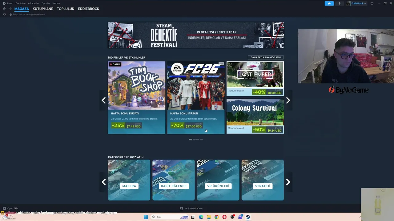Select the last carousel page dot
This screenshot has height=221, width=394.
pos(201,140)
